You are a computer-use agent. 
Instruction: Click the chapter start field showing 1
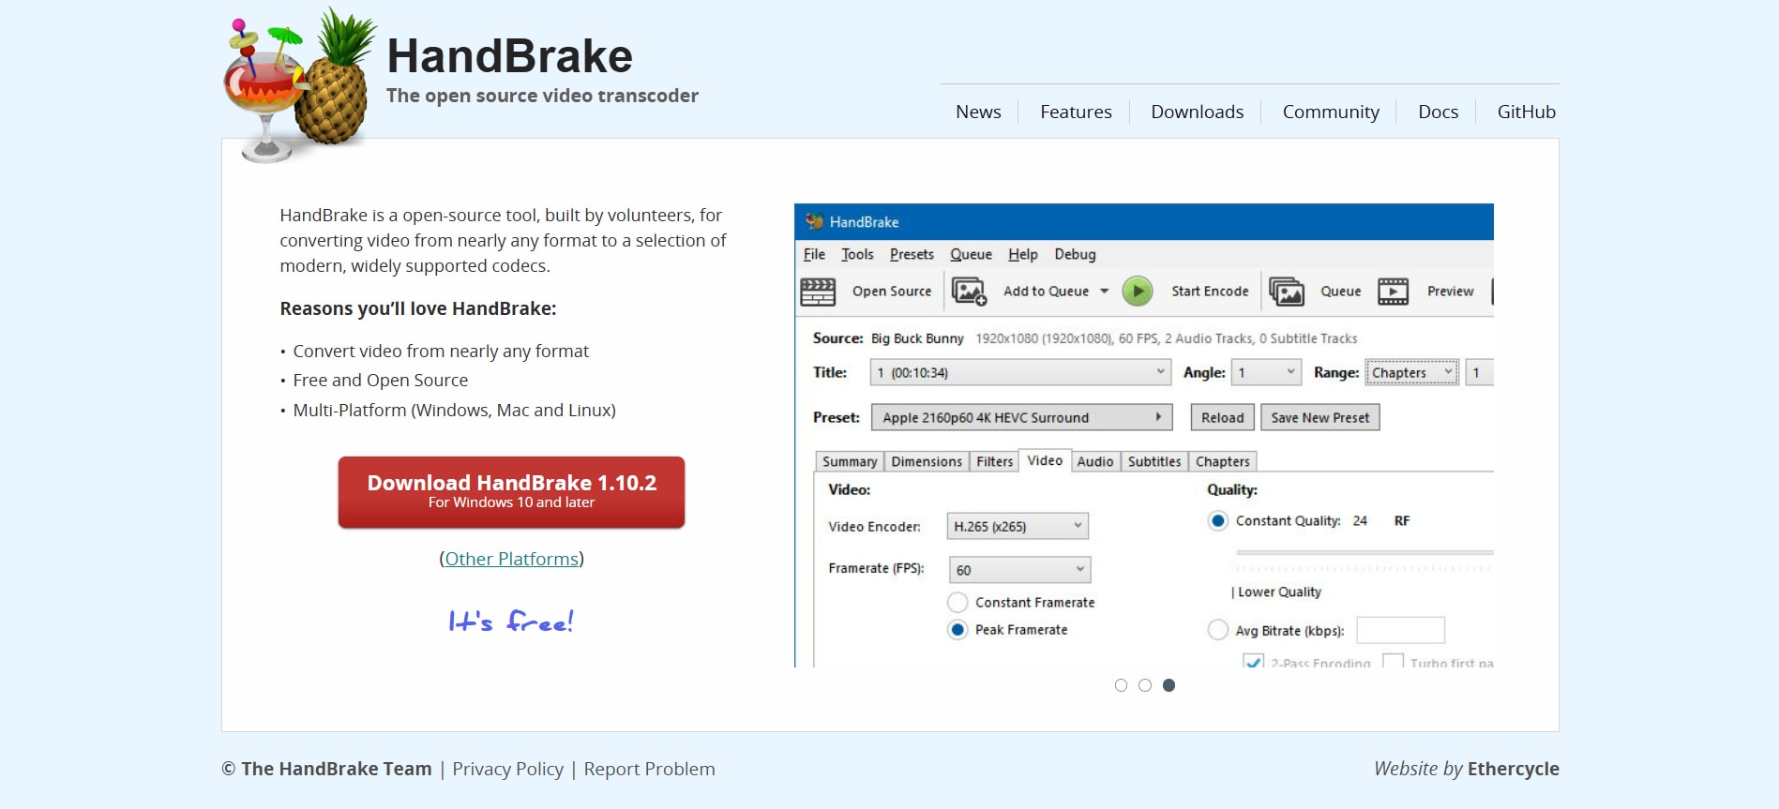[x=1479, y=372]
